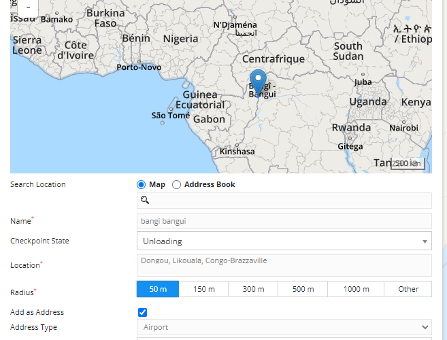
Task: Select the Other radius option
Action: click(408, 289)
